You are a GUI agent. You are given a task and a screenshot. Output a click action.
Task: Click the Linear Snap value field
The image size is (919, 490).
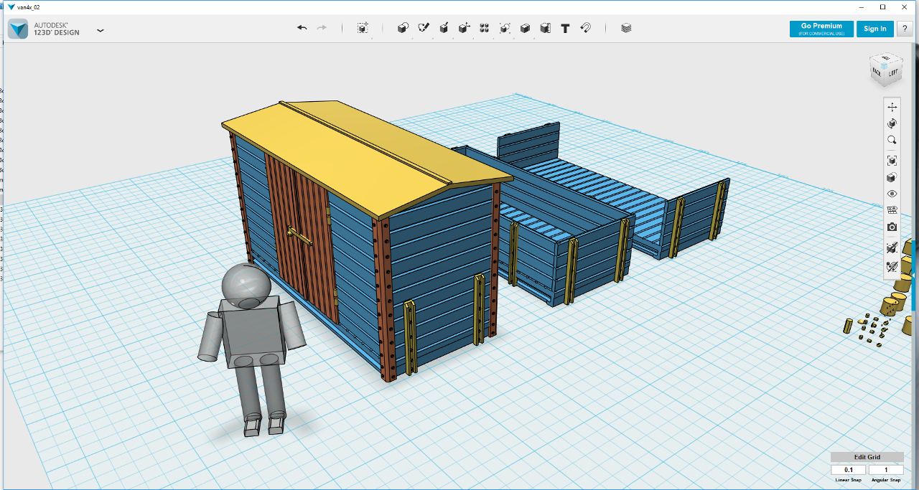click(x=849, y=470)
